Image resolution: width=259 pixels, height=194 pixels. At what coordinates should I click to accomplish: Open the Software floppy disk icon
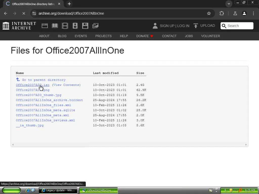point(85,26)
